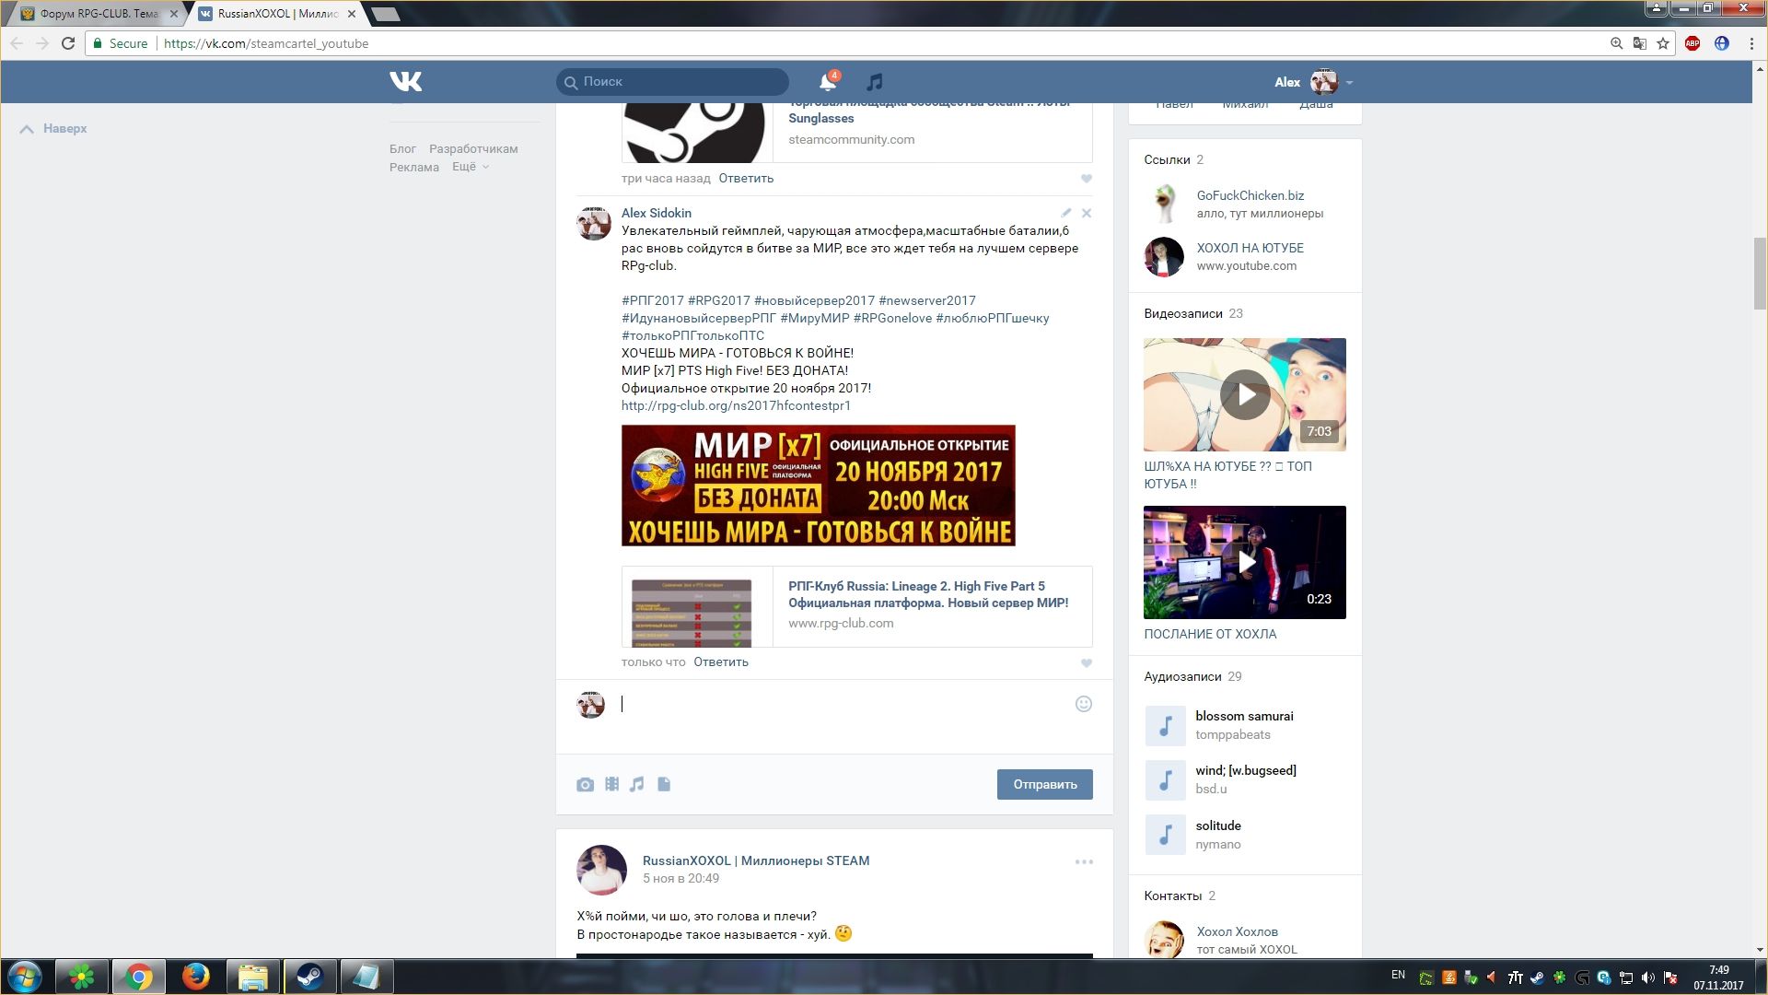Viewport: 1768px width, 995px height.
Task: Expand the Alex profile dropdown menu
Action: coord(1349,83)
